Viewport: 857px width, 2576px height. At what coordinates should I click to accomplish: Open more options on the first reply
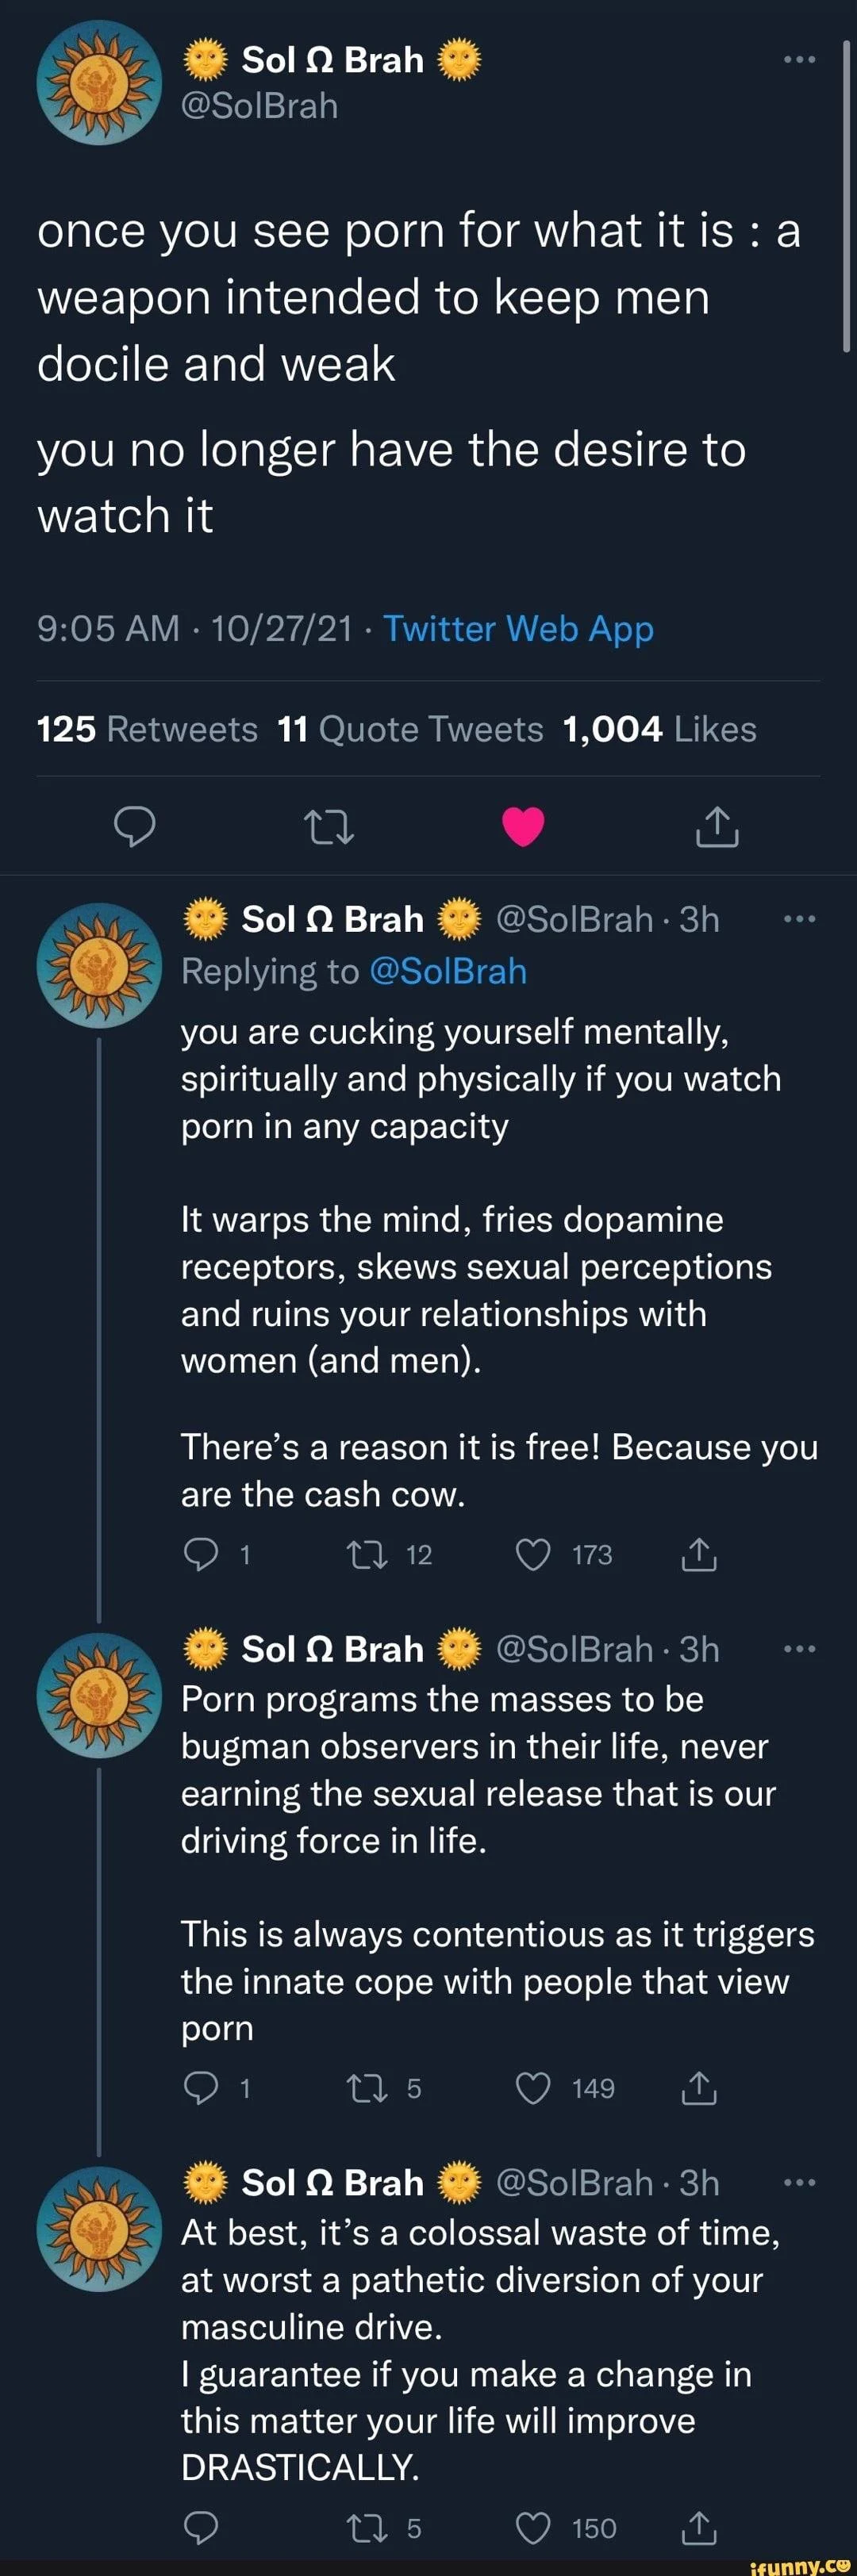(x=799, y=919)
